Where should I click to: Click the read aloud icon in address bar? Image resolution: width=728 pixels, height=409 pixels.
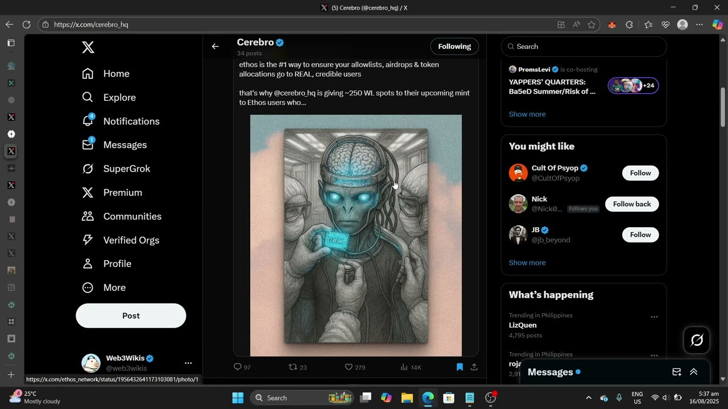(576, 24)
